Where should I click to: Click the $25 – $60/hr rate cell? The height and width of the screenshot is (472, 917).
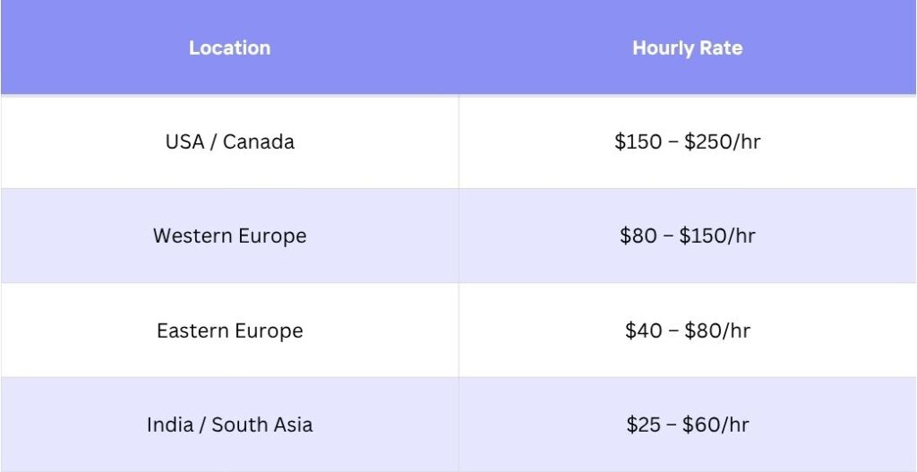(687, 425)
